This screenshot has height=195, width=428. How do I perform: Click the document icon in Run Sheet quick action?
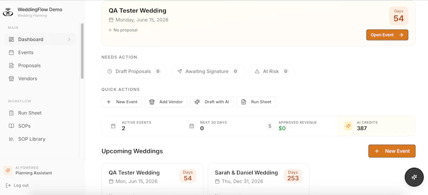(243, 102)
